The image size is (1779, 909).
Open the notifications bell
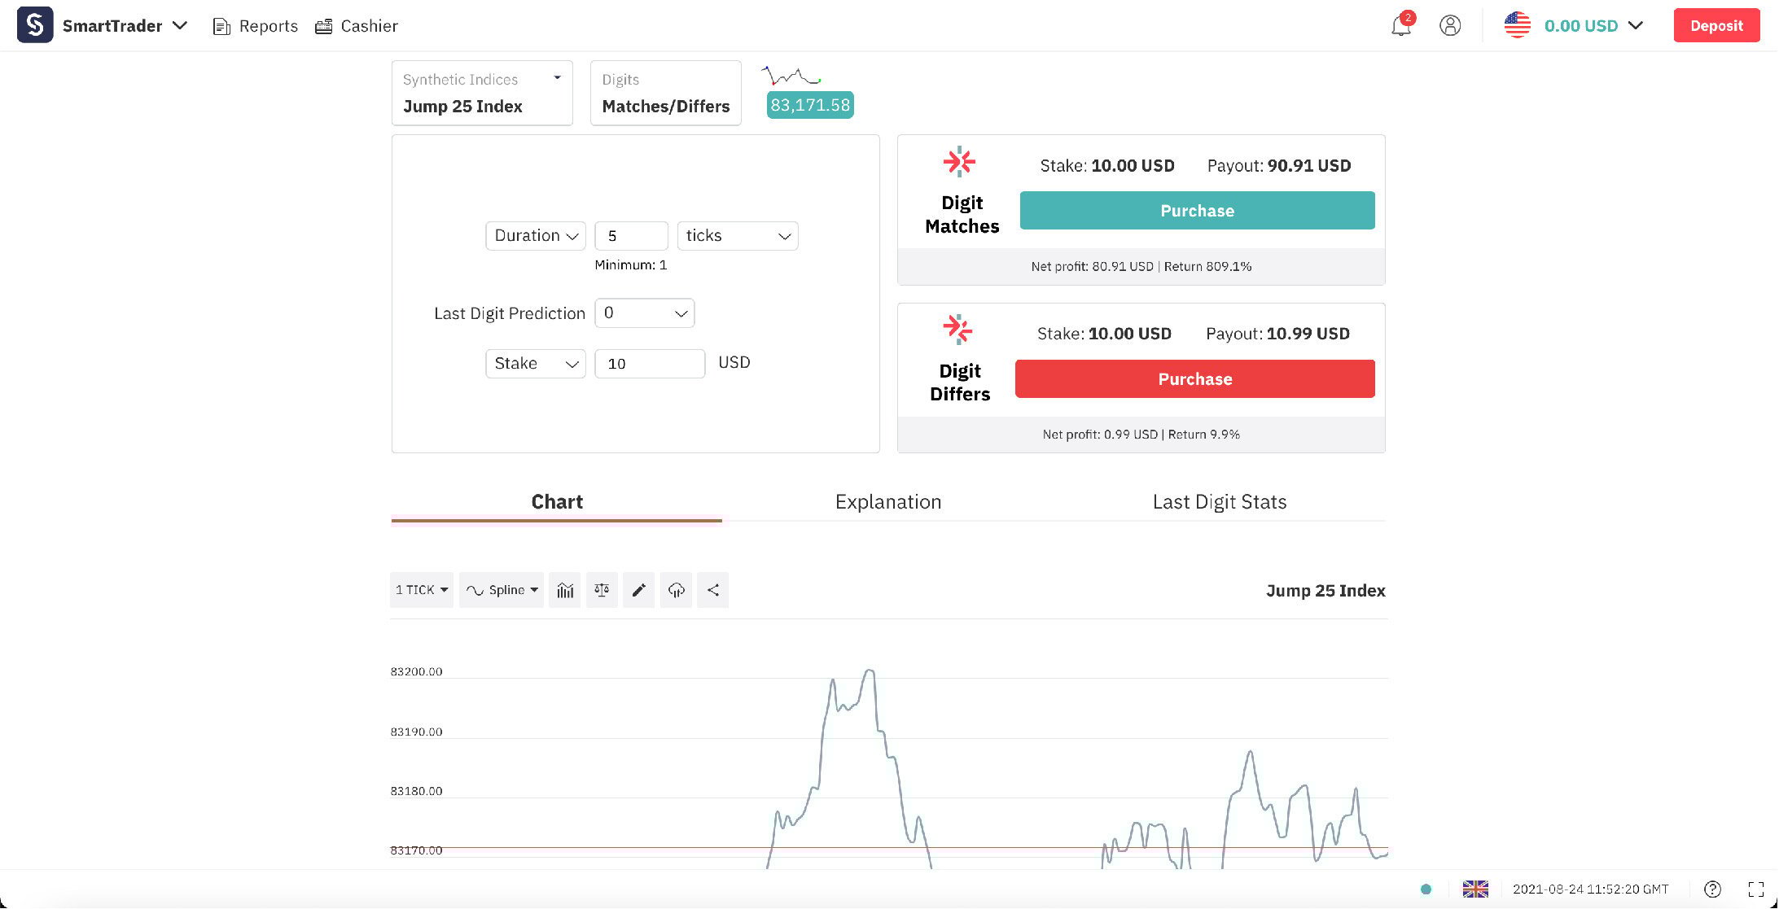(x=1400, y=25)
